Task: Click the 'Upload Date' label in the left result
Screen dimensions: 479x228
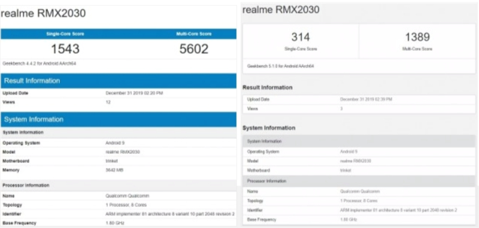Action: [x=16, y=93]
